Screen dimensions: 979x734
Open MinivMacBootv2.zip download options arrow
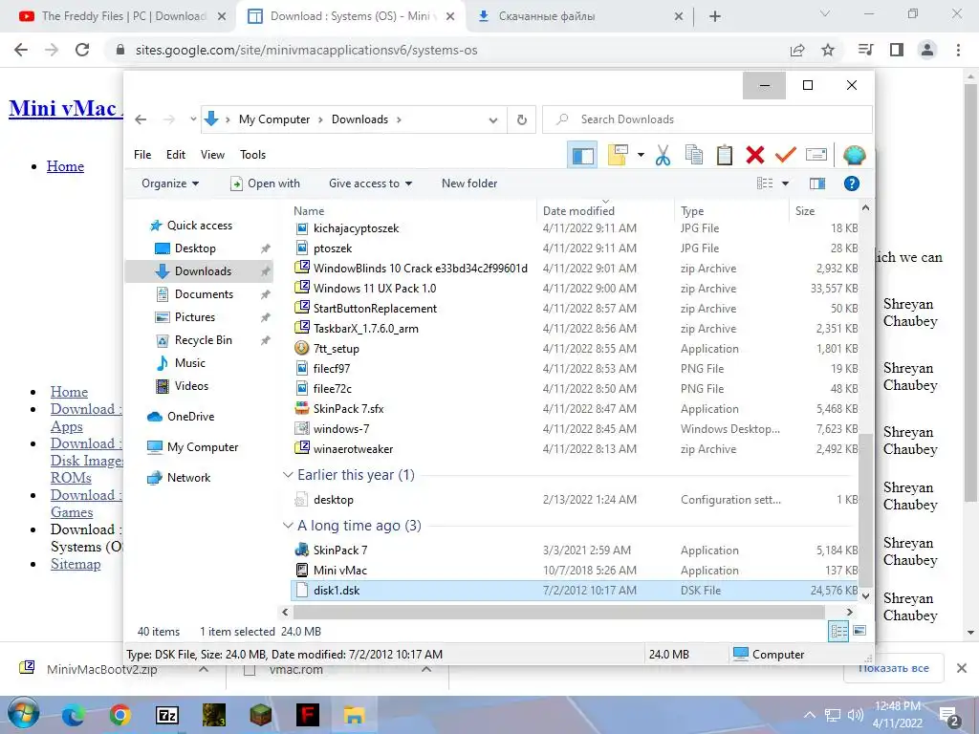(204, 669)
